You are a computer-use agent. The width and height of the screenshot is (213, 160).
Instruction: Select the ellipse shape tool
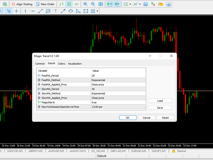pyautogui.click(x=71, y=11)
